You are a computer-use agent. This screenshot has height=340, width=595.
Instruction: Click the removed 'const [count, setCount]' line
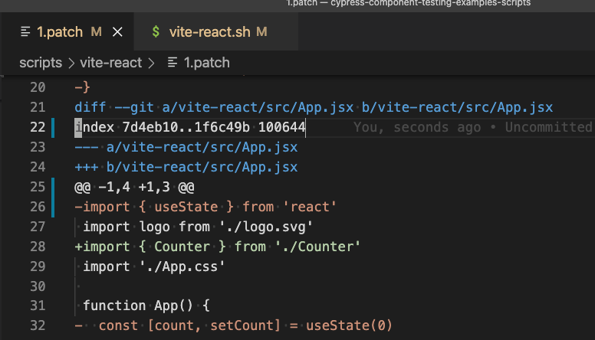point(233,325)
